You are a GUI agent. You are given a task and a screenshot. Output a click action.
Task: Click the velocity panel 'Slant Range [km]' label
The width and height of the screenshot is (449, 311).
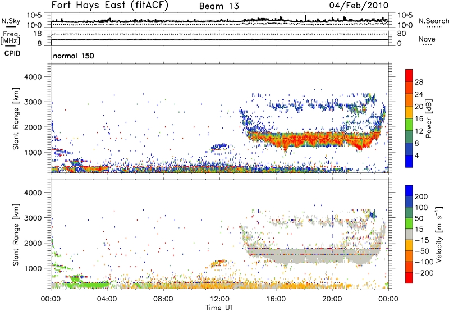click(16, 234)
